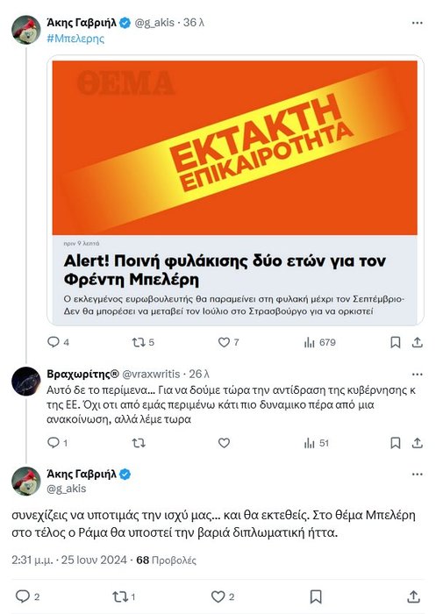Reply to Βραχωρίτης comment with 1 reply
This screenshot has width=436, height=614.
(57, 443)
